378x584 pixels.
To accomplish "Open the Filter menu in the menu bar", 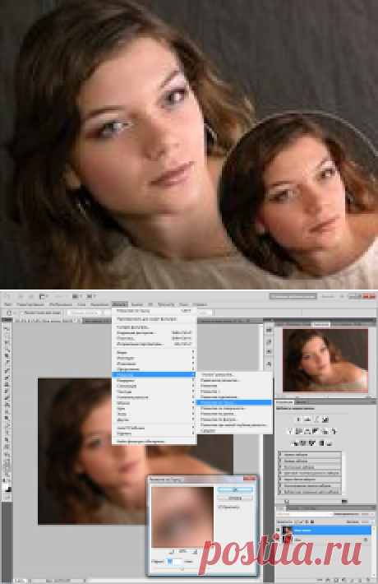I will 120,304.
